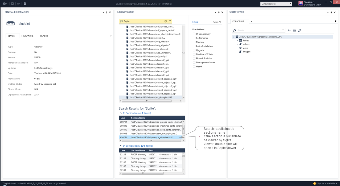
Task: Click the Views eye icon
Action: [x=240, y=48]
